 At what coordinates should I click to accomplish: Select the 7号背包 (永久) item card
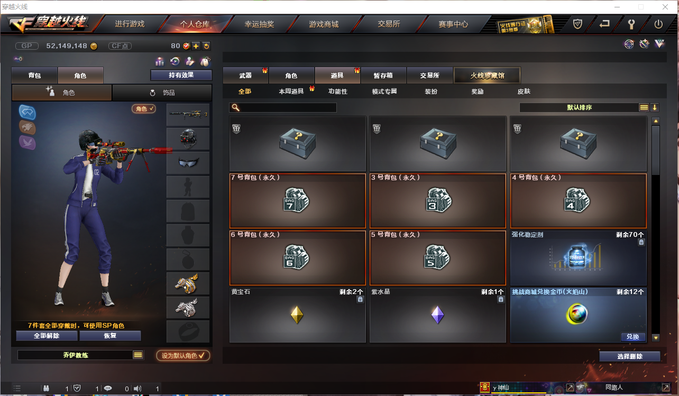(298, 200)
